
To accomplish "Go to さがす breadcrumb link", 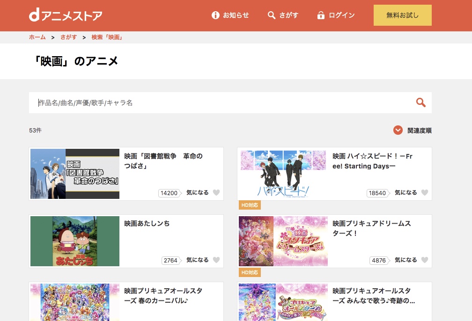I will pyautogui.click(x=69, y=37).
